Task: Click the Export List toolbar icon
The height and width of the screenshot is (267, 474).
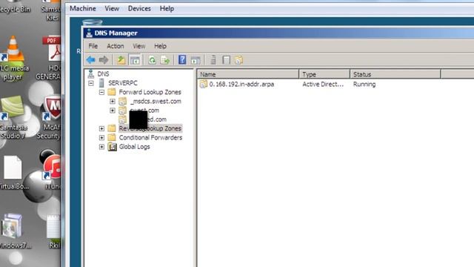Action: point(165,60)
